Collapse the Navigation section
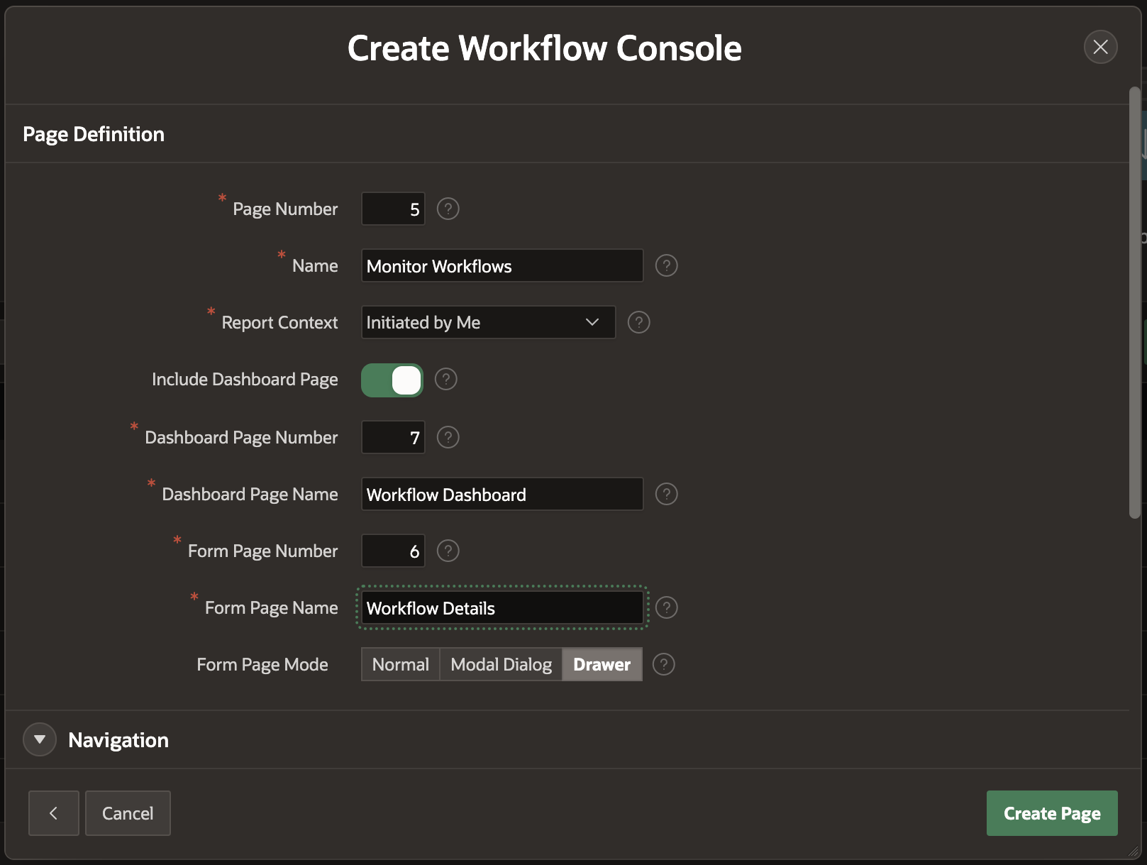The height and width of the screenshot is (865, 1147). 39,739
